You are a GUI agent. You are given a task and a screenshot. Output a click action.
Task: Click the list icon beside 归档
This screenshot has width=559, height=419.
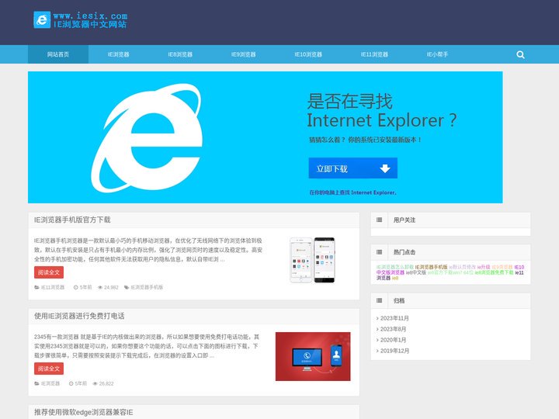[380, 300]
